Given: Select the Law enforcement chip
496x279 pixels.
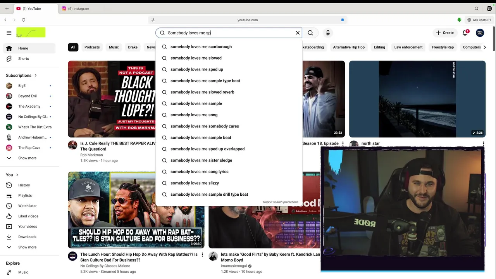Looking at the screenshot, I should 408,47.
